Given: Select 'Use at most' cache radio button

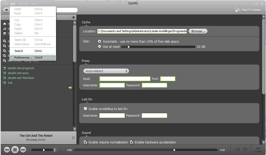Looking at the screenshot, I should [x=100, y=47].
